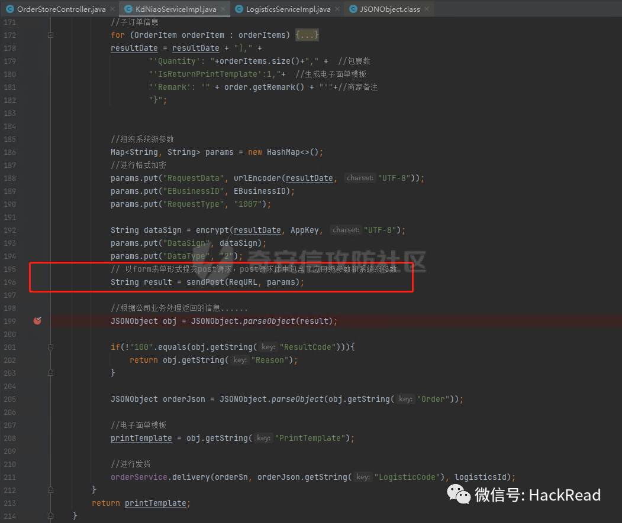The width and height of the screenshot is (622, 523).
Task: Collapse the if block end marker at line 203
Action: (50, 373)
